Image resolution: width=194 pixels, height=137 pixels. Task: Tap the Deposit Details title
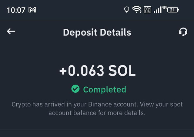(x=97, y=32)
